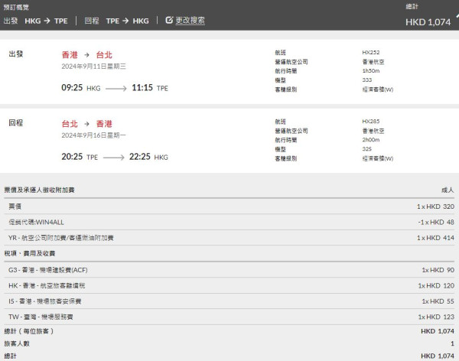
Task: Select the 出發 HKG → TPE summary segment
Action: click(x=36, y=21)
